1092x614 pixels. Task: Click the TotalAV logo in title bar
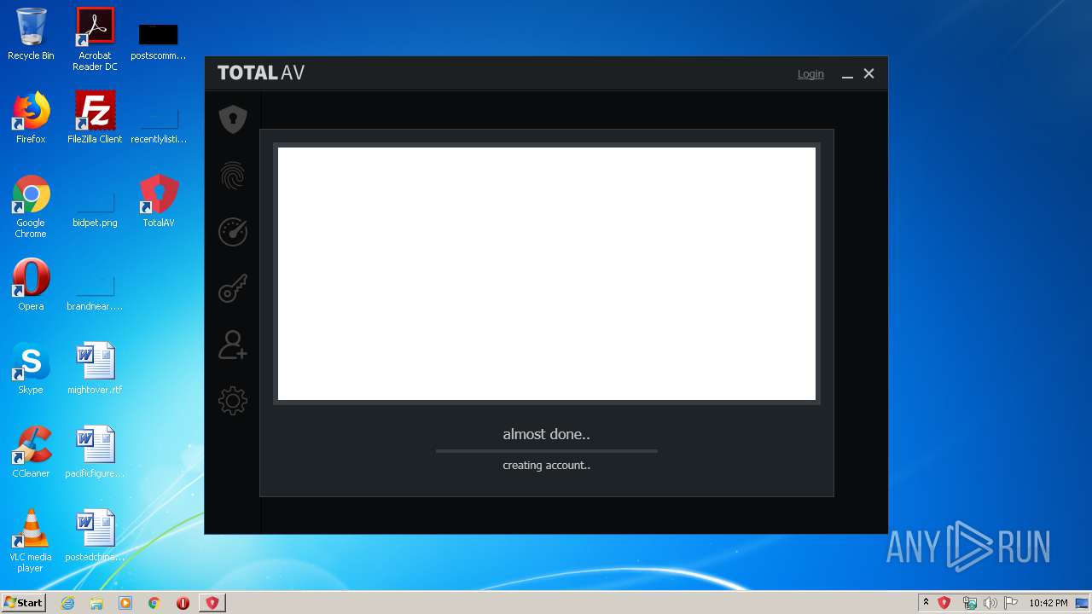pos(261,73)
